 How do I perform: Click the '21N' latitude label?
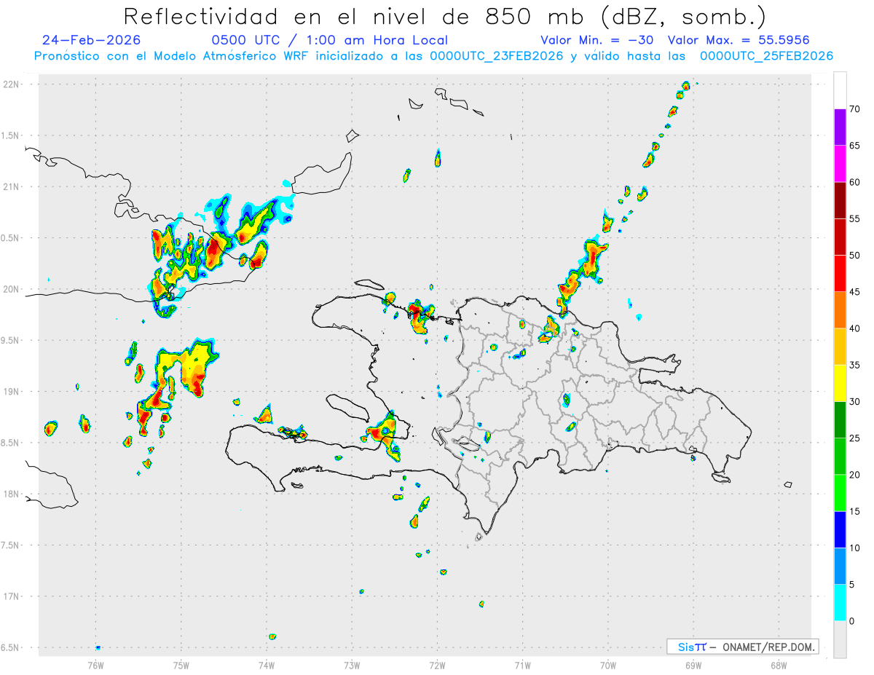11,187
